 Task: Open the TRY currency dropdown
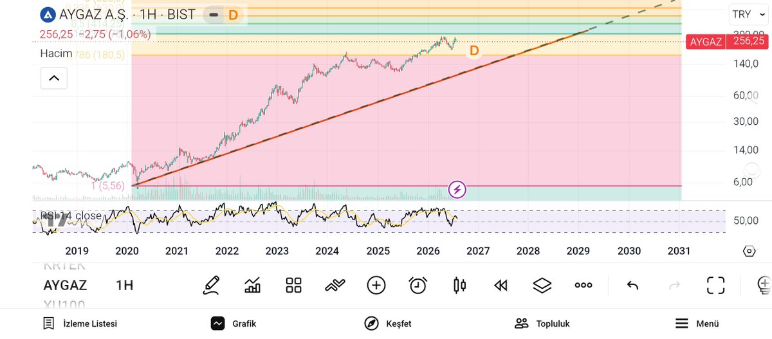click(x=749, y=14)
